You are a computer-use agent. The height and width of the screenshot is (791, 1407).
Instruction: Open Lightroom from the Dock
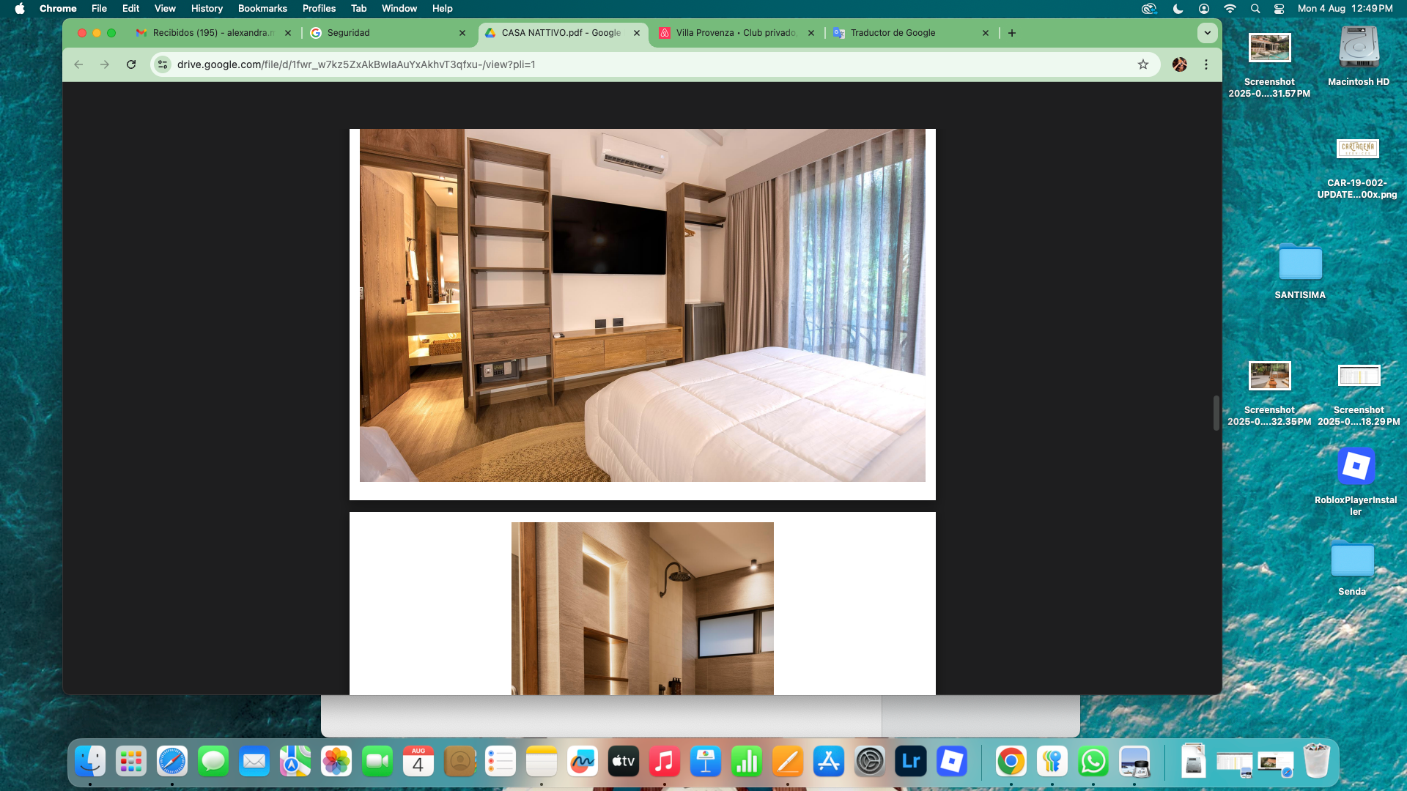pos(911,762)
